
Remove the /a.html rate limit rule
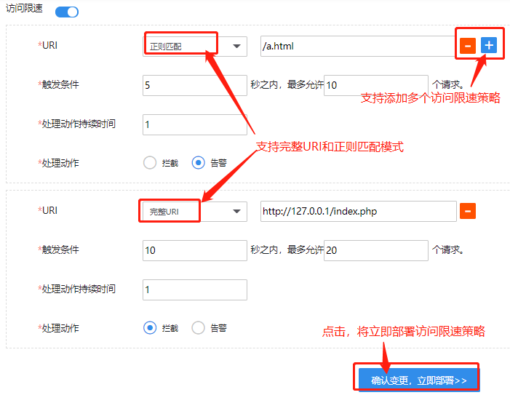[x=468, y=46]
